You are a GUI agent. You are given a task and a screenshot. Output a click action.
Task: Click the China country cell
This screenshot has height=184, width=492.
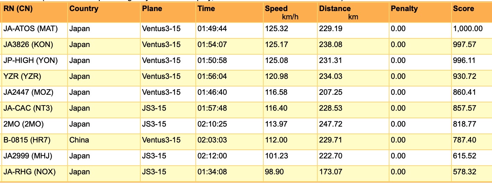pos(79,140)
